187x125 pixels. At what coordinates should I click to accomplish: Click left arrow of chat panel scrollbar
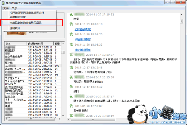tap(69, 119)
